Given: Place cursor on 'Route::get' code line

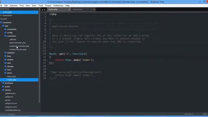Looking at the screenshot, I should click(68, 54).
